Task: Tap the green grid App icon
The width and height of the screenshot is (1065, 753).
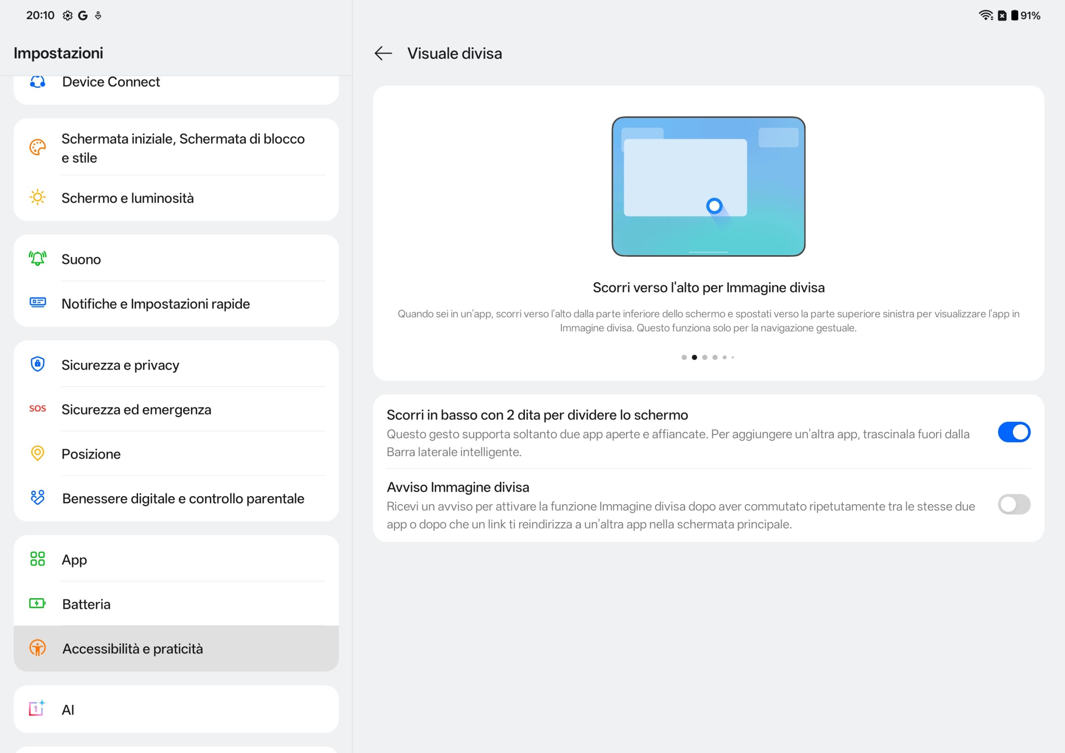Action: click(x=37, y=559)
